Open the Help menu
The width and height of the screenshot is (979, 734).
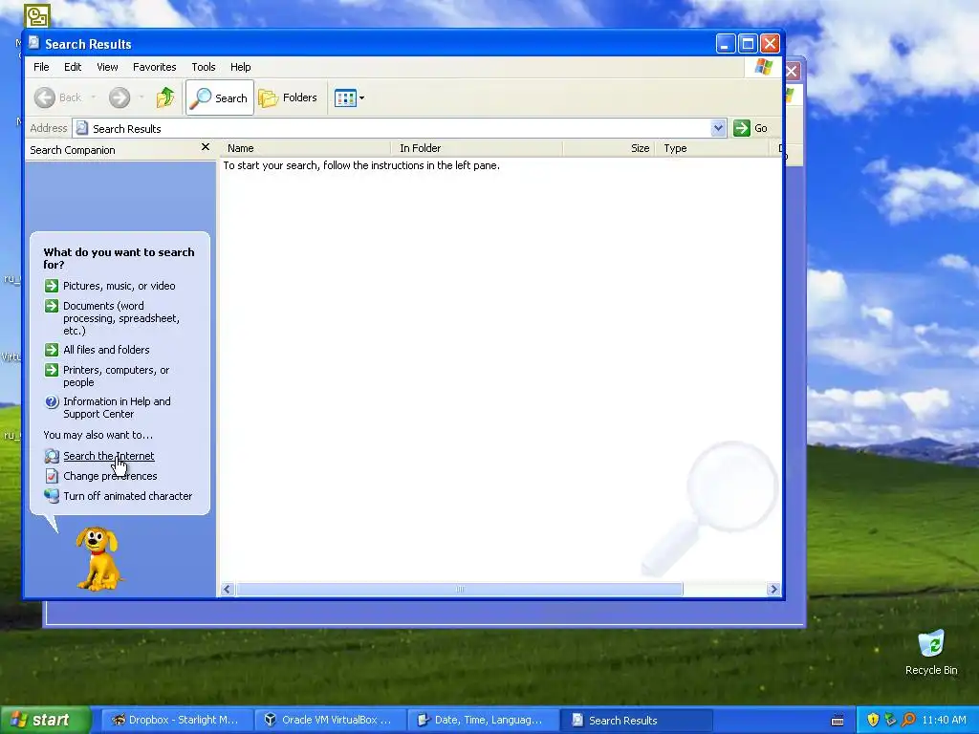pyautogui.click(x=240, y=67)
